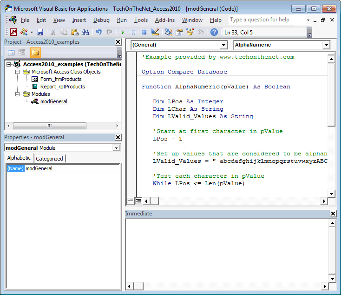Click Immediate window scroll up arrow
341x295 pixels.
coord(332,223)
